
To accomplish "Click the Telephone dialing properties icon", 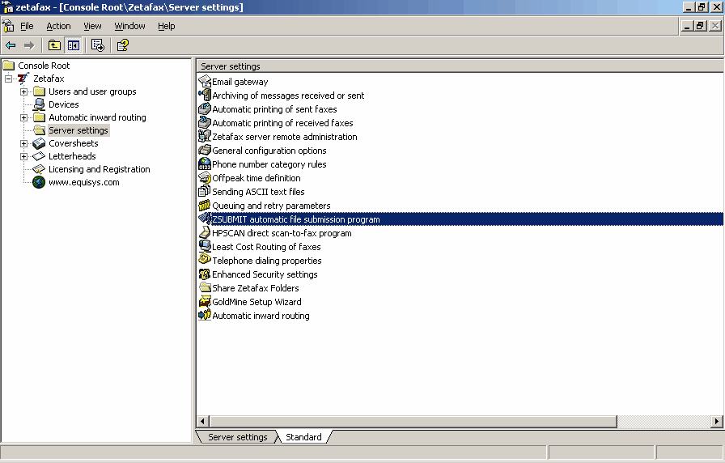I will pyautogui.click(x=205, y=261).
